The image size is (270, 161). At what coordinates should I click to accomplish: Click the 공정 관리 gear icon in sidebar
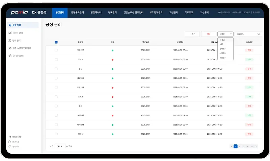click(x=10, y=25)
